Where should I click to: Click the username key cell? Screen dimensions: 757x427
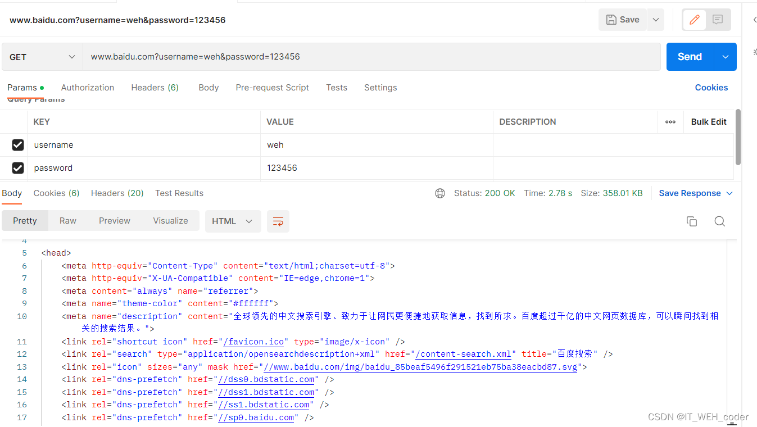(144, 145)
